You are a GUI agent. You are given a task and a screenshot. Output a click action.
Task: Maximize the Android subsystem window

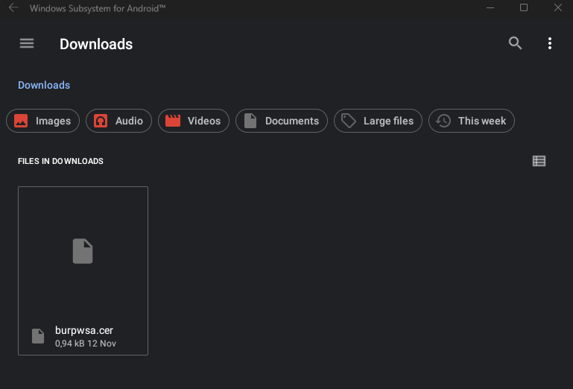(x=524, y=8)
